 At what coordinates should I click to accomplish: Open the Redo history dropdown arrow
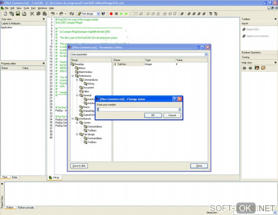[65, 14]
